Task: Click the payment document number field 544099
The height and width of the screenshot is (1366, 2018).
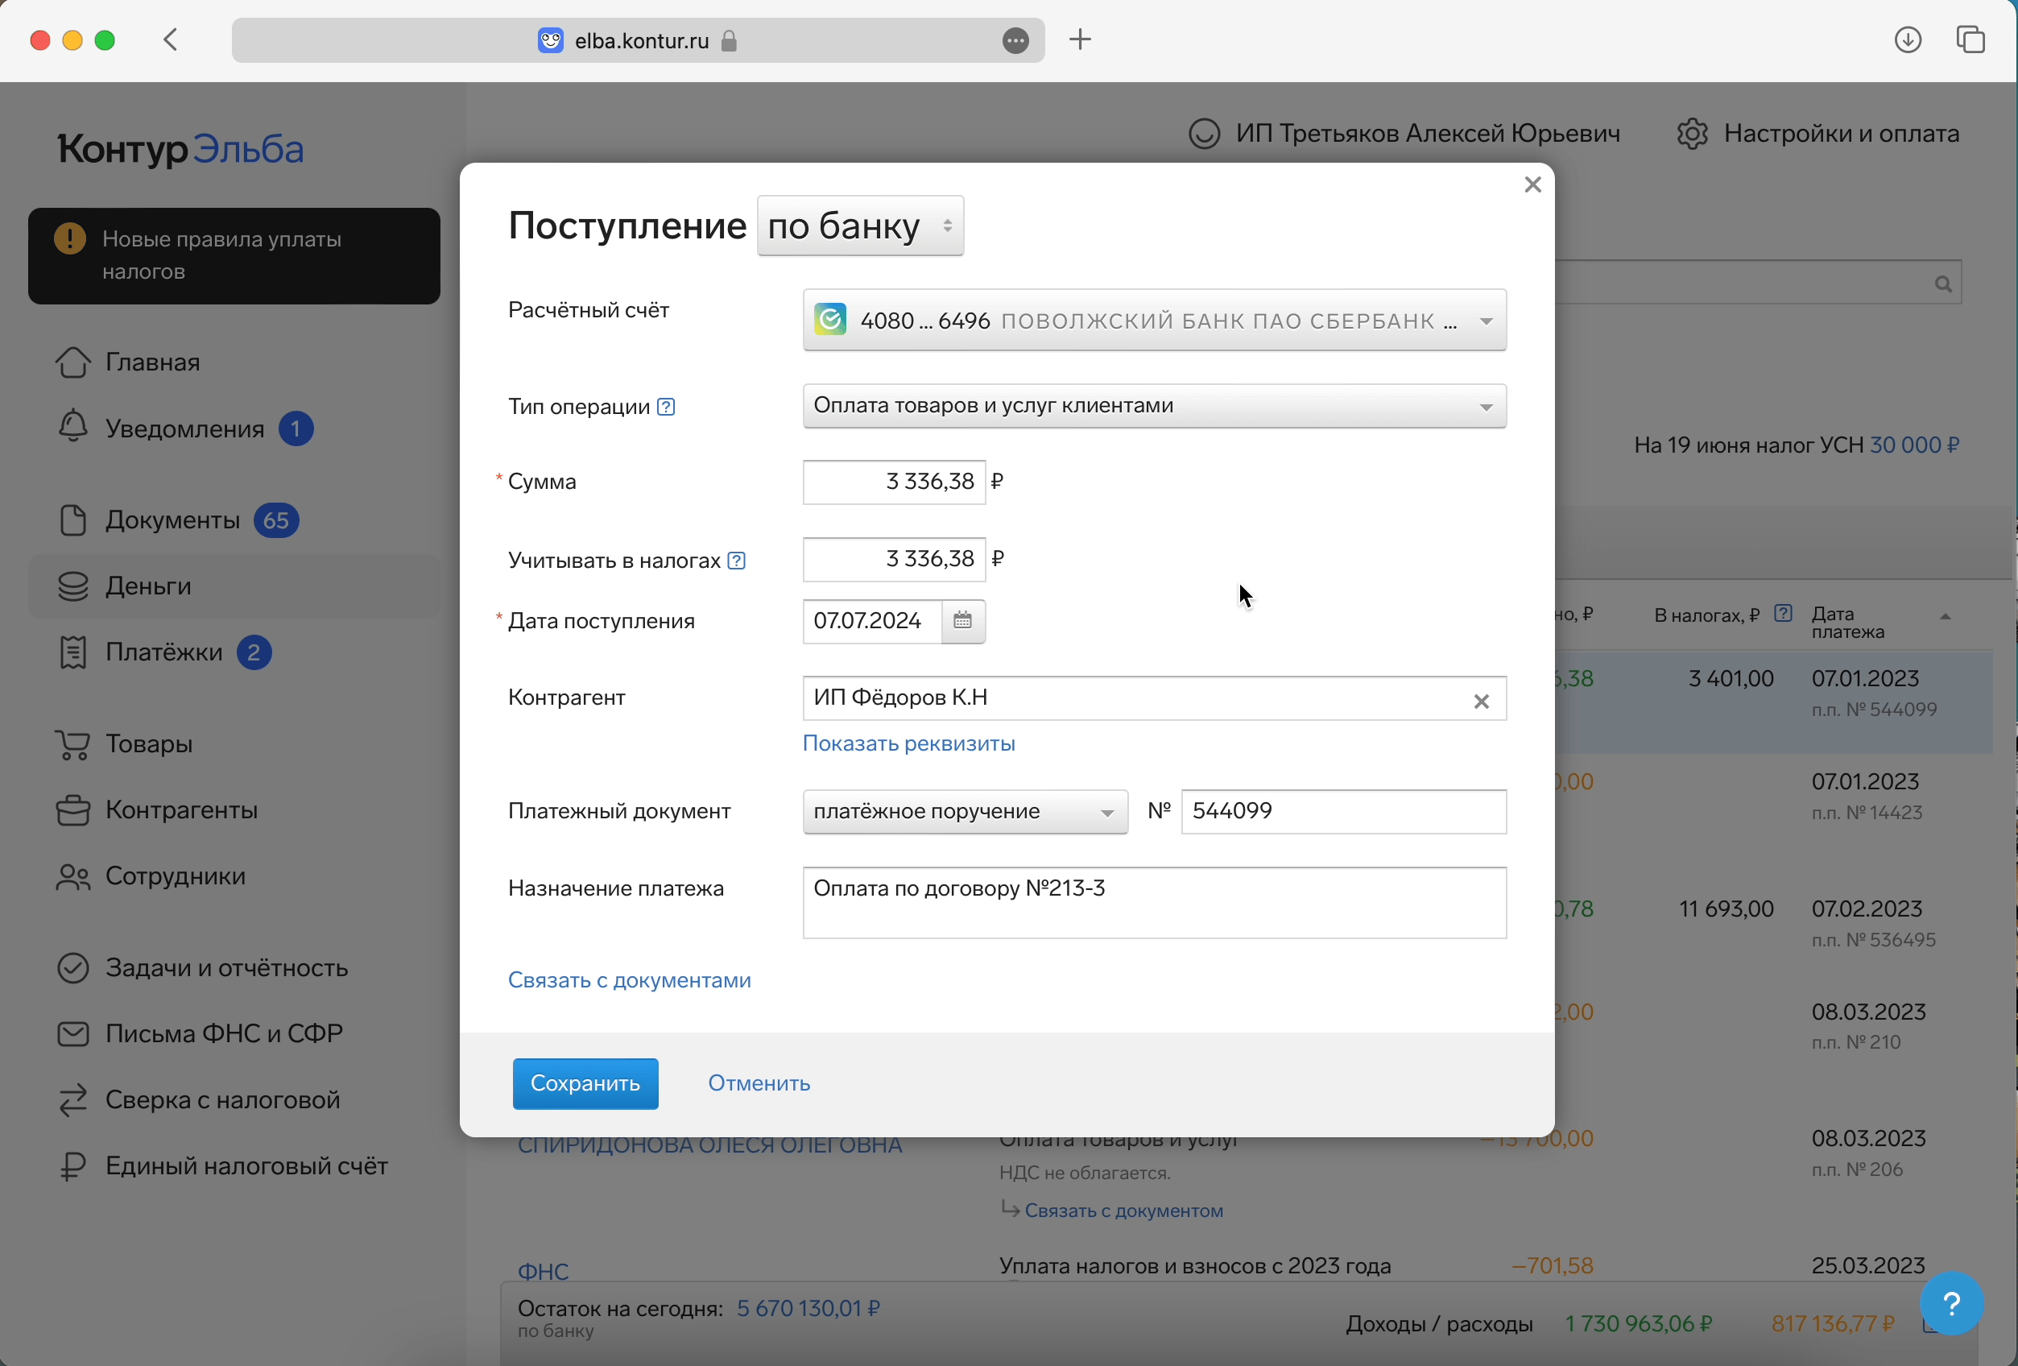Action: (1343, 812)
